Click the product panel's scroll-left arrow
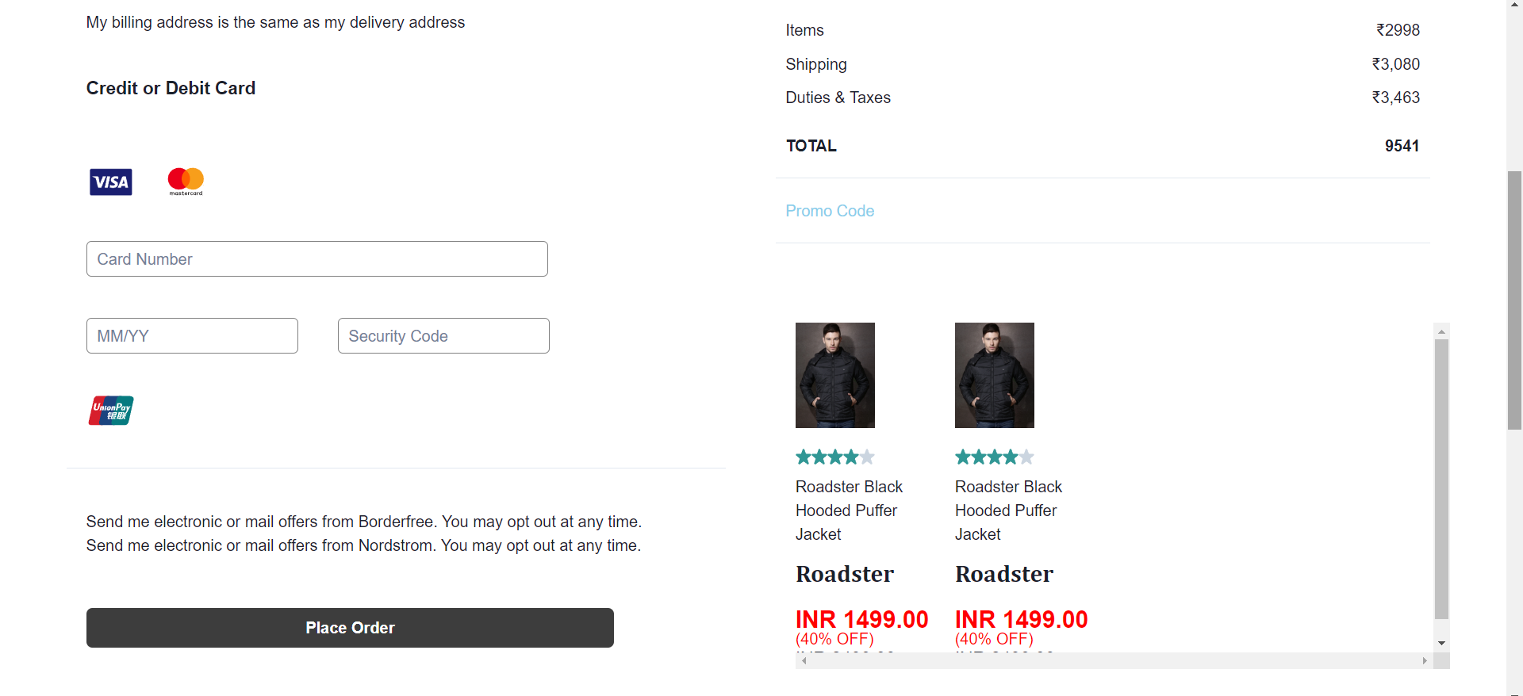 804,660
